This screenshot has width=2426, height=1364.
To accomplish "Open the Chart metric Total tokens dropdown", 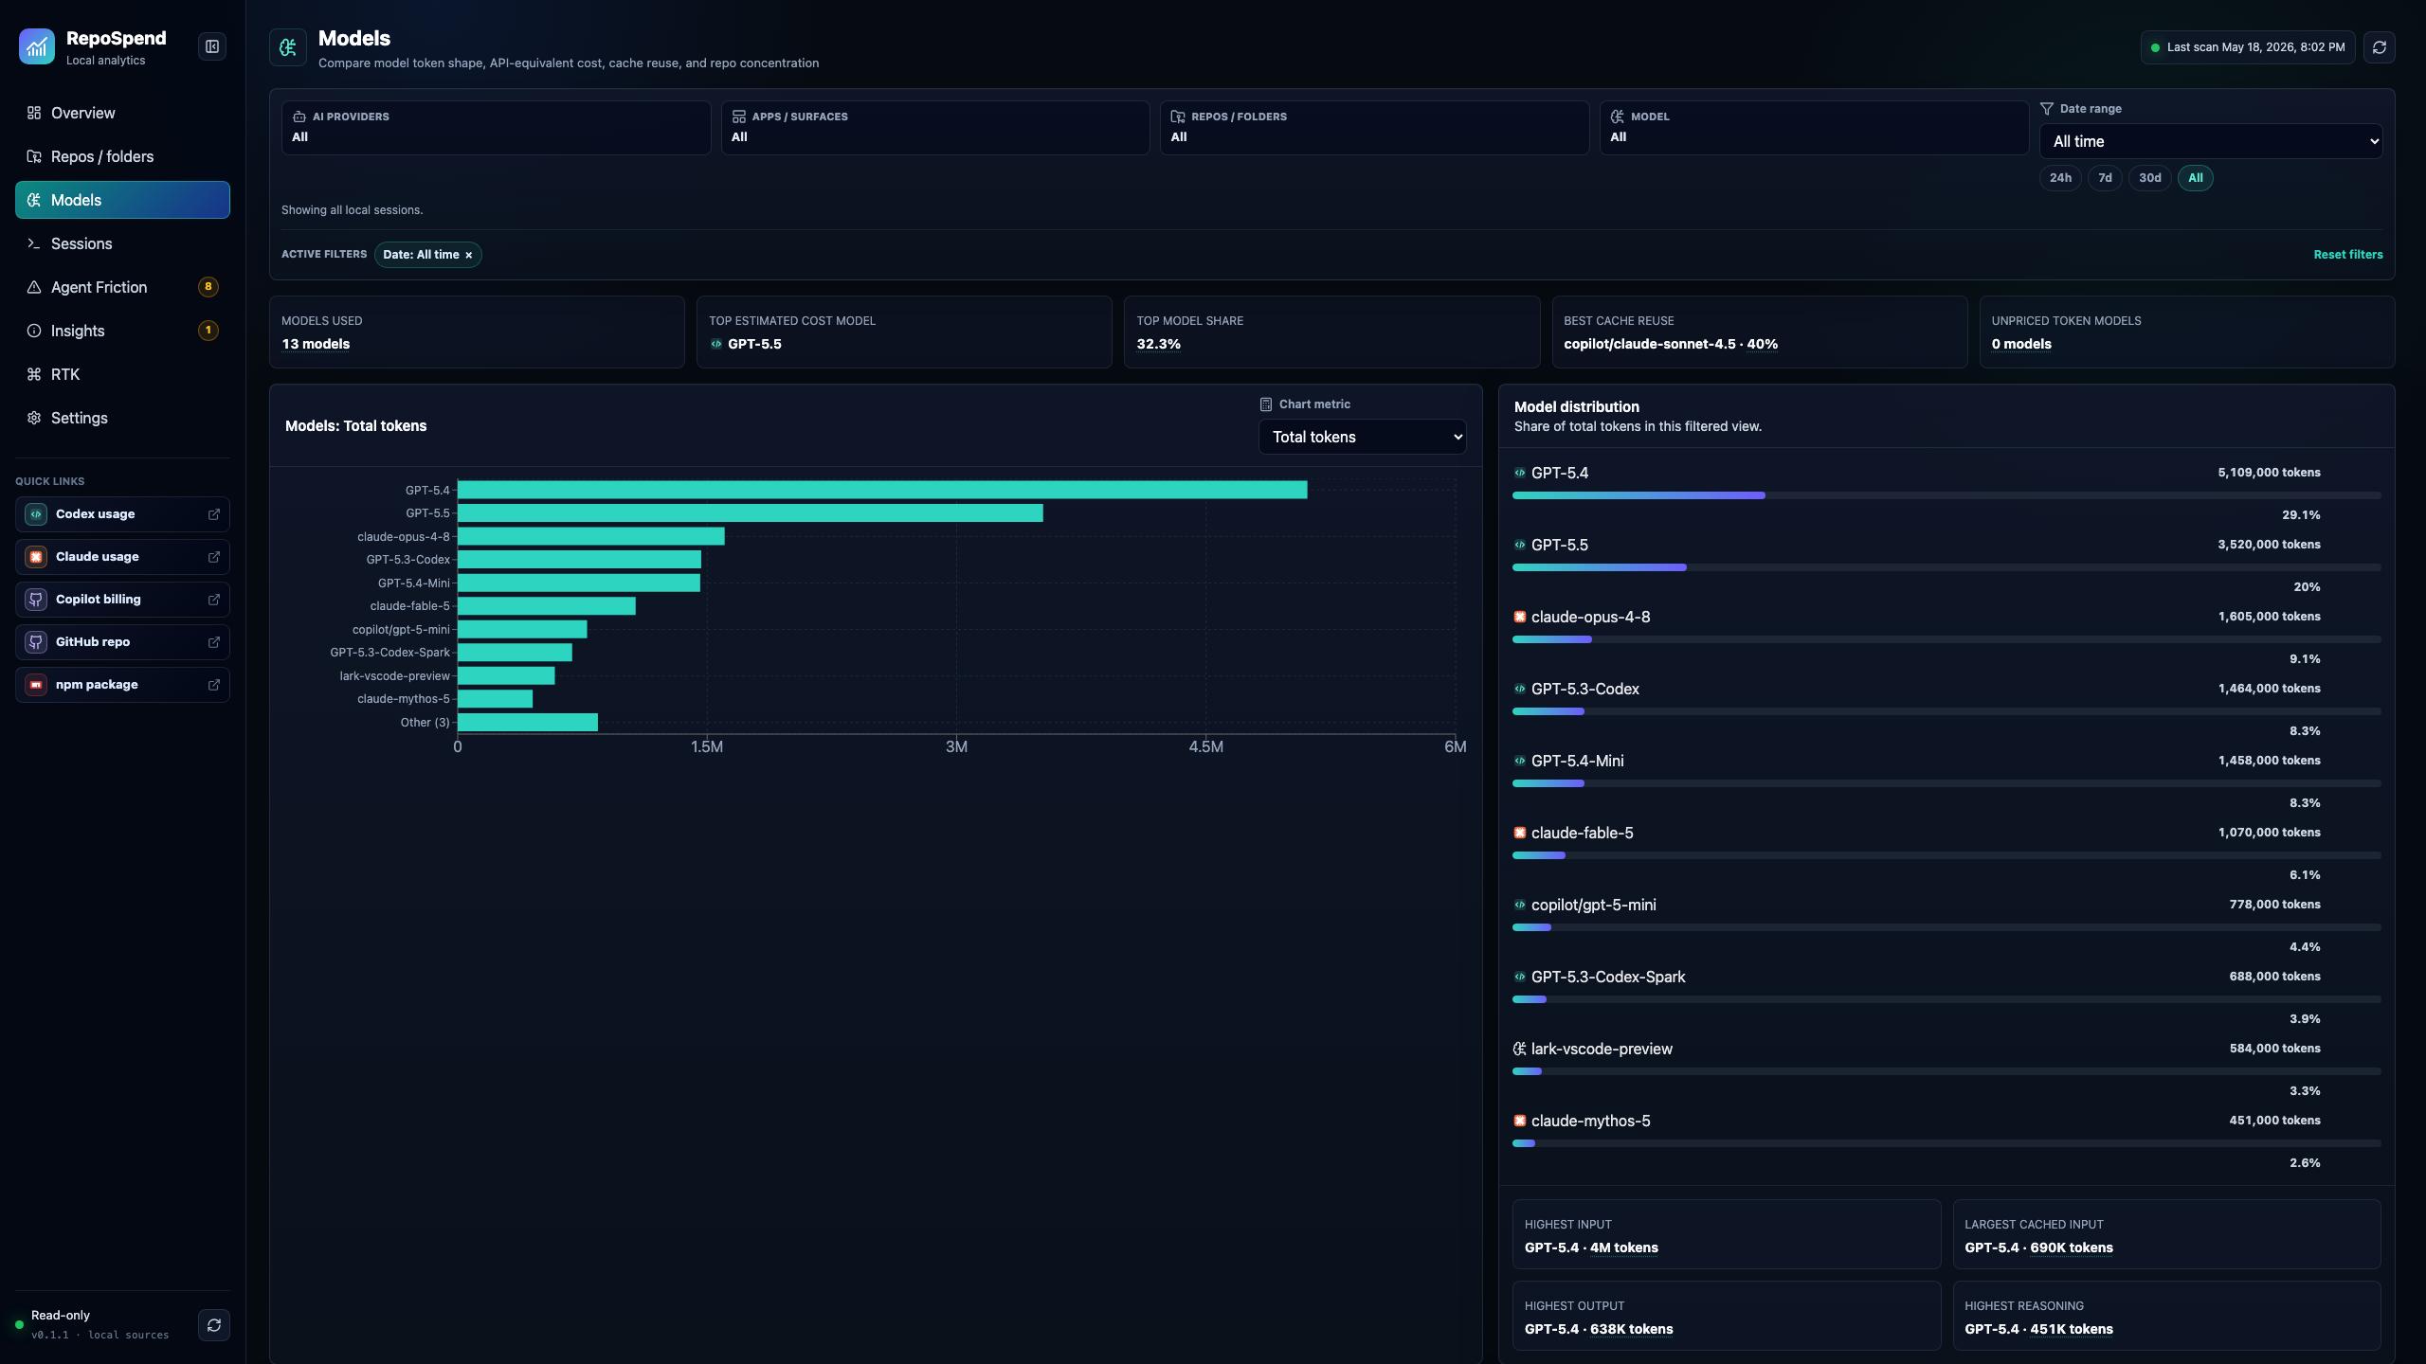I will click(1363, 437).
